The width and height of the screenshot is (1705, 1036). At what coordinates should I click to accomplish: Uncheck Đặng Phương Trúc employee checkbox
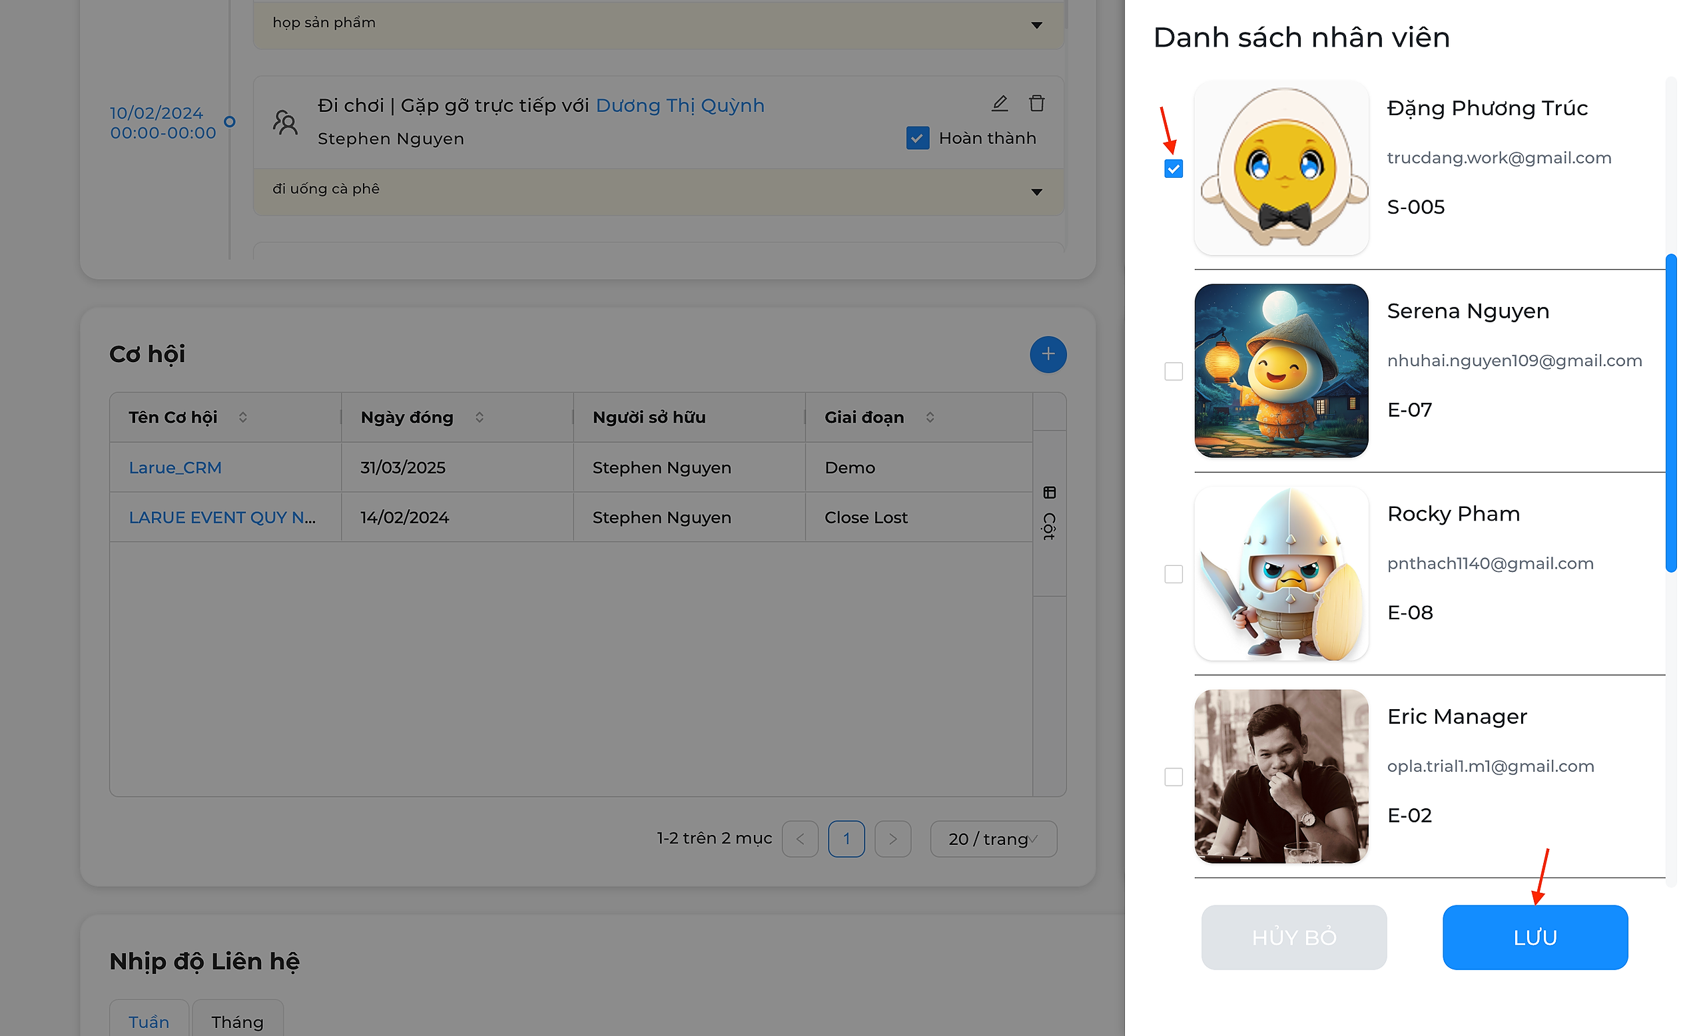click(x=1174, y=168)
